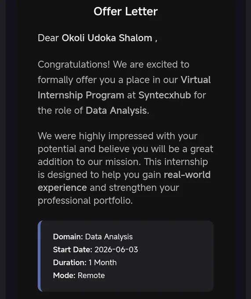Click the professional portfolio text

(85, 201)
